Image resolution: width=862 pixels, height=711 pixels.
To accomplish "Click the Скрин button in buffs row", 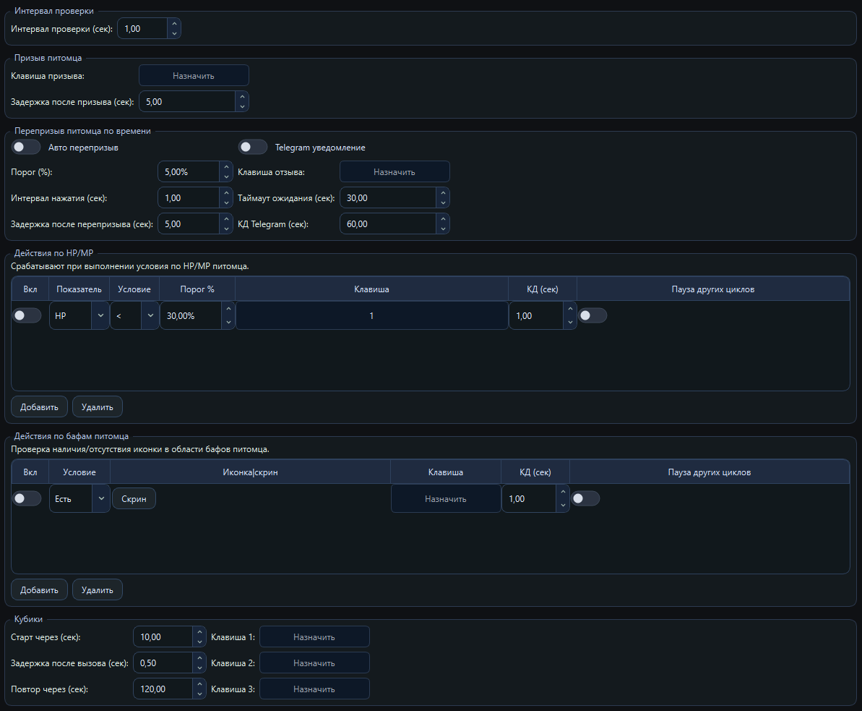I will [134, 498].
